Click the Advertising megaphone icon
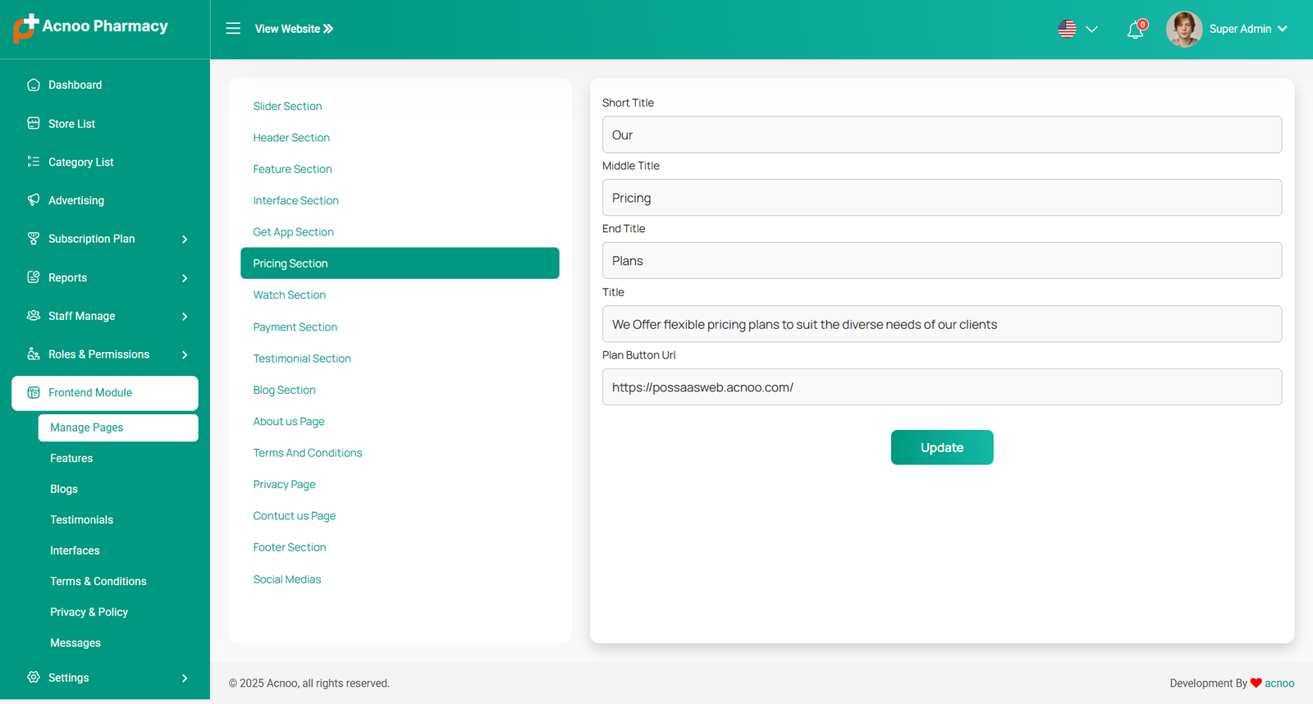Screen dimensions: 1313x704 click(x=34, y=199)
